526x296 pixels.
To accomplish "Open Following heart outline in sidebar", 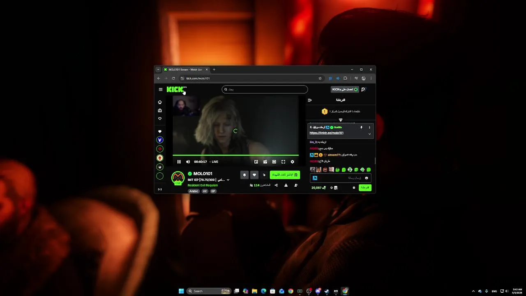I will [160, 118].
